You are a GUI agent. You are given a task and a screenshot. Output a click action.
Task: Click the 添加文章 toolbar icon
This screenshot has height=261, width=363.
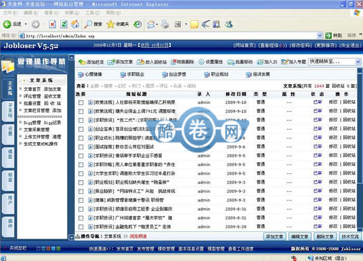pyautogui.click(x=111, y=62)
